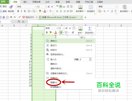The image size is (132, 101).
Task: Click fill color in the mini toolbar
Action: click(50, 32)
